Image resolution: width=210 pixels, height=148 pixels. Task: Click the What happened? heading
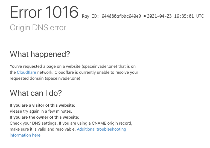click(40, 54)
